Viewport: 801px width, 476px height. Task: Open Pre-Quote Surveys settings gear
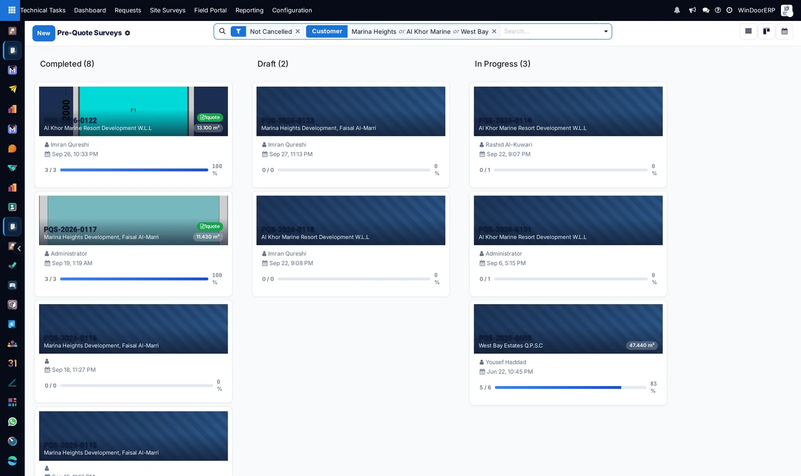click(x=128, y=33)
